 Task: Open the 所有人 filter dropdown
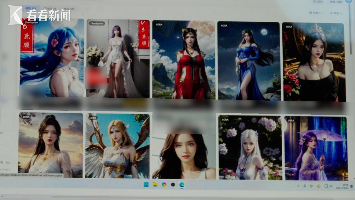click(x=317, y=13)
